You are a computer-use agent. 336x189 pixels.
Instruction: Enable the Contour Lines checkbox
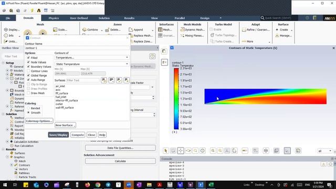(28, 71)
